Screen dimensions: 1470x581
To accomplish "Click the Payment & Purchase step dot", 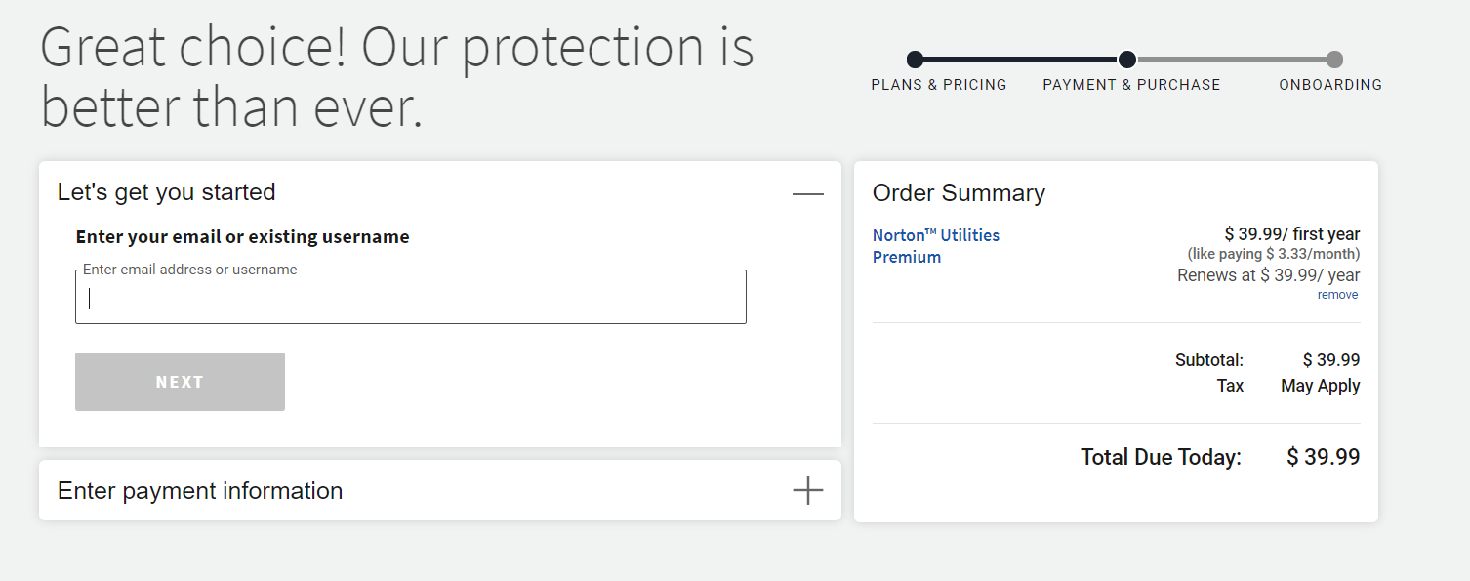I will (x=1126, y=60).
